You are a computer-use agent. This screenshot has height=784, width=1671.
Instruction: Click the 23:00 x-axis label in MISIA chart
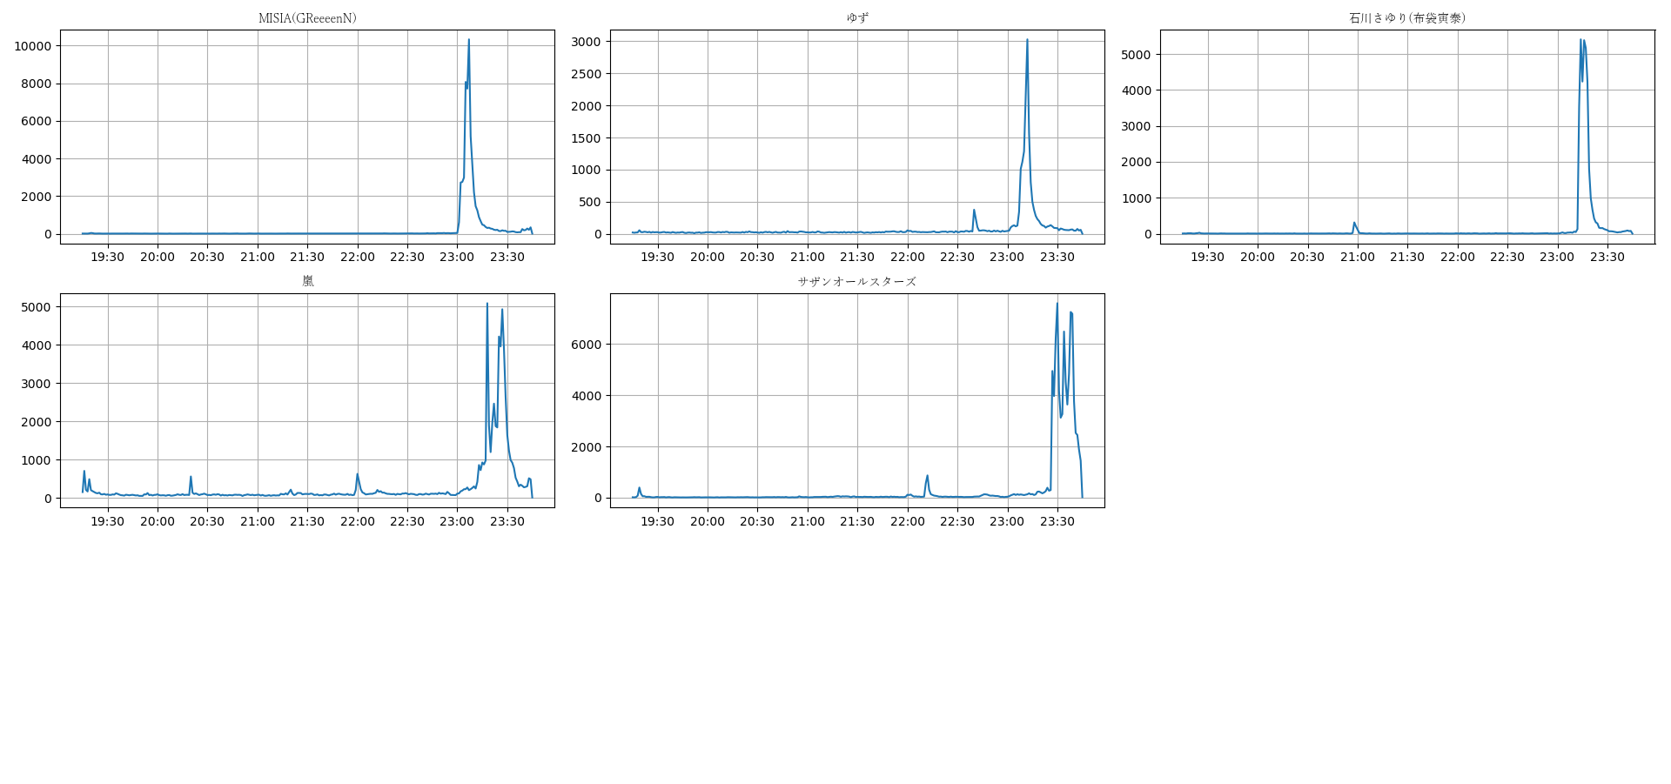point(457,257)
